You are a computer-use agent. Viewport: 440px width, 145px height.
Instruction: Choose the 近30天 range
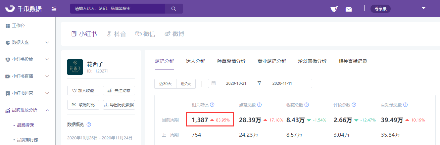166,83
